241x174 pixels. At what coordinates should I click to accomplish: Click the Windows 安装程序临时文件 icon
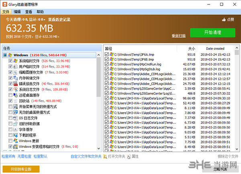tap(15, 147)
